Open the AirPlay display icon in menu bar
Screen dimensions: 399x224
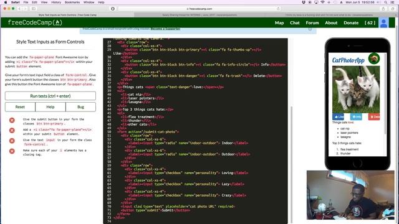(x=316, y=2)
